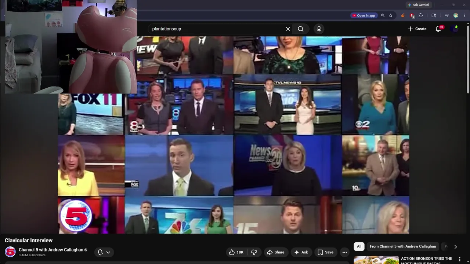This screenshot has height=264, width=470.
Task: Show next filter chips arrow
Action: [x=455, y=247]
